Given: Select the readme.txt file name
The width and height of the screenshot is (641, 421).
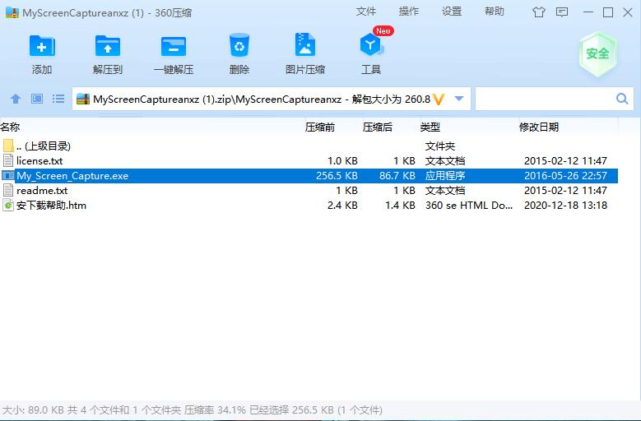Looking at the screenshot, I should tap(42, 190).
